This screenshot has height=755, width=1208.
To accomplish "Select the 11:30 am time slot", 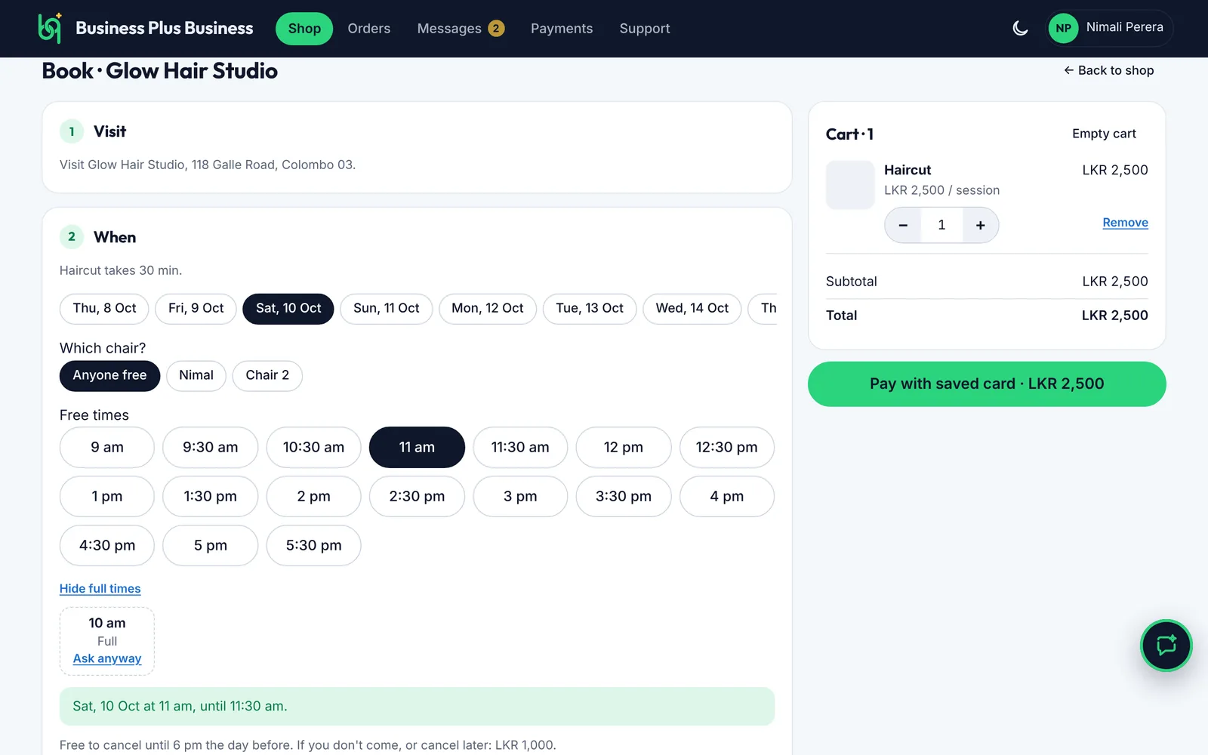I will point(520,448).
